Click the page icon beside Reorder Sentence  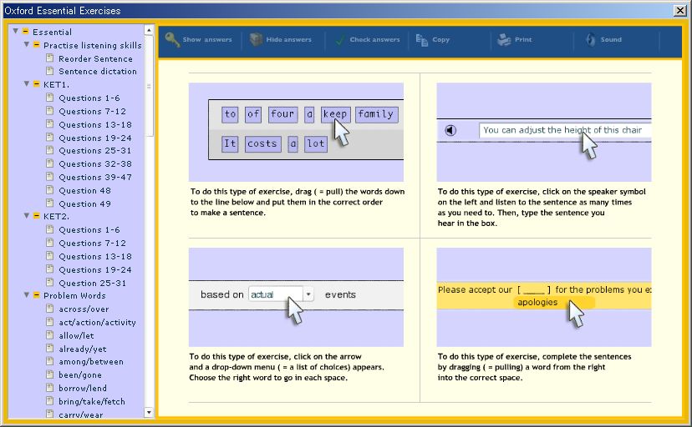point(50,58)
